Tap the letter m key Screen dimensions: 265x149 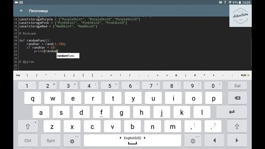173,126
